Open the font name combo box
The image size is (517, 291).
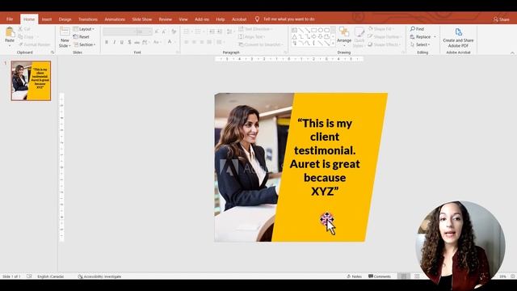(120, 32)
